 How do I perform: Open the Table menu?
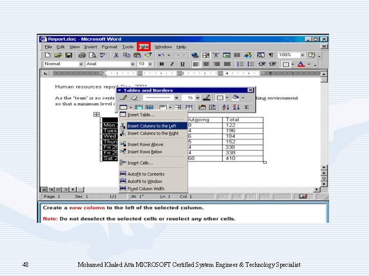pos(143,47)
